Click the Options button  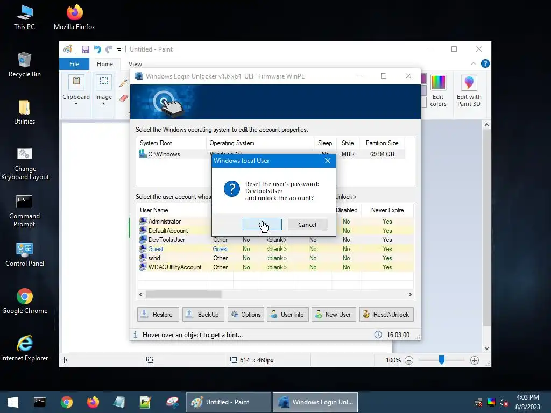[246, 314]
